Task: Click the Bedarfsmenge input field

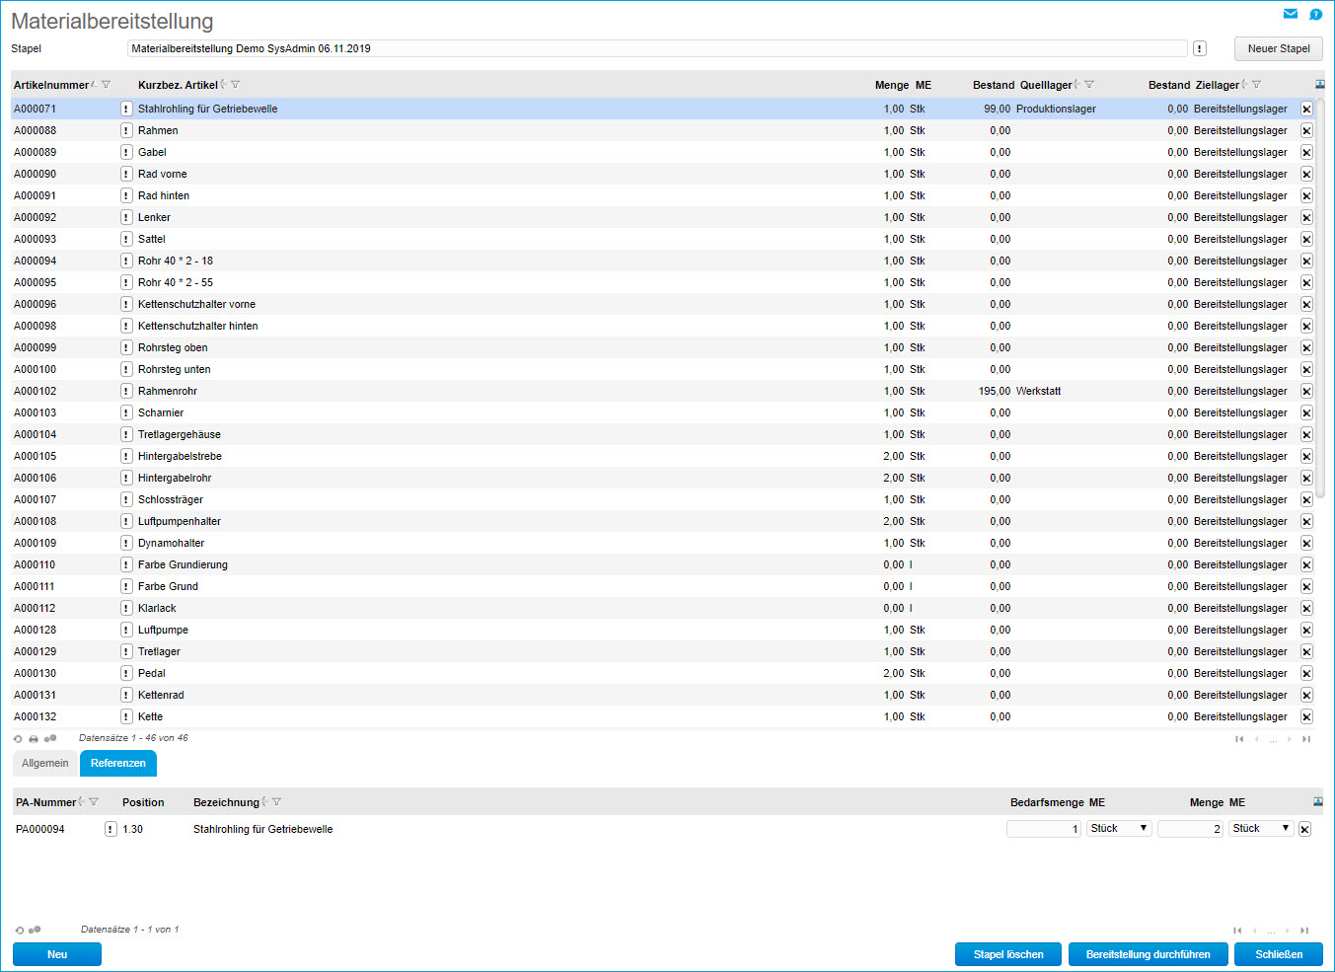Action: tap(1044, 829)
